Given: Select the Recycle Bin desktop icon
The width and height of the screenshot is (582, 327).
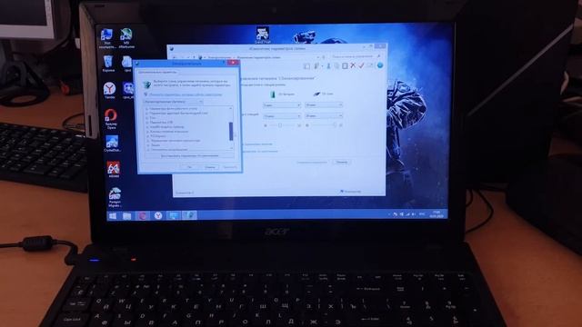Looking at the screenshot, I should tap(108, 64).
